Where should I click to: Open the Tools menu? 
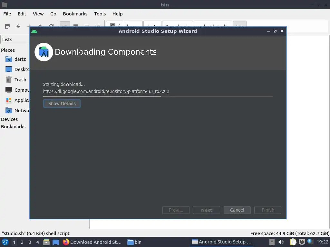click(x=100, y=14)
